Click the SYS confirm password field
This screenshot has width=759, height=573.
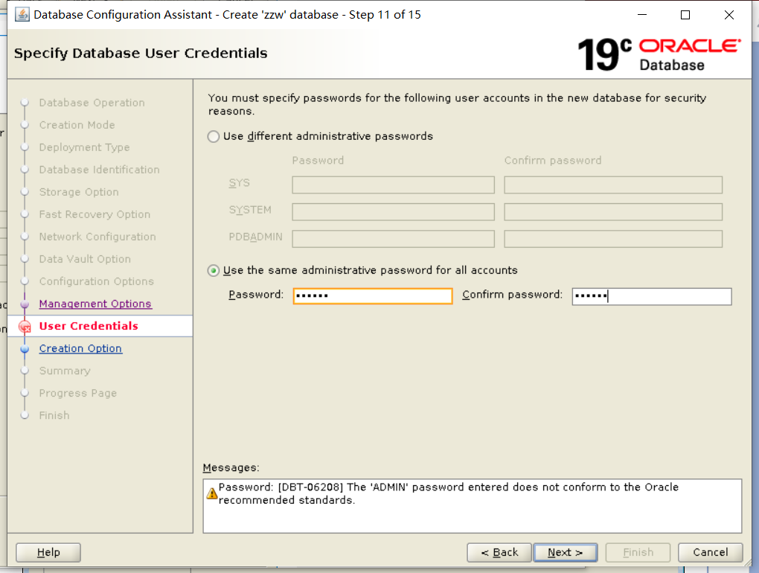(613, 185)
